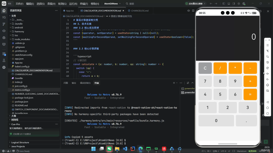The width and height of the screenshot is (273, 153).
Task: Open the Source Control view
Action: pos(4,24)
